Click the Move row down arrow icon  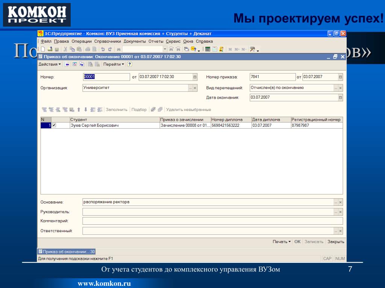(86, 109)
